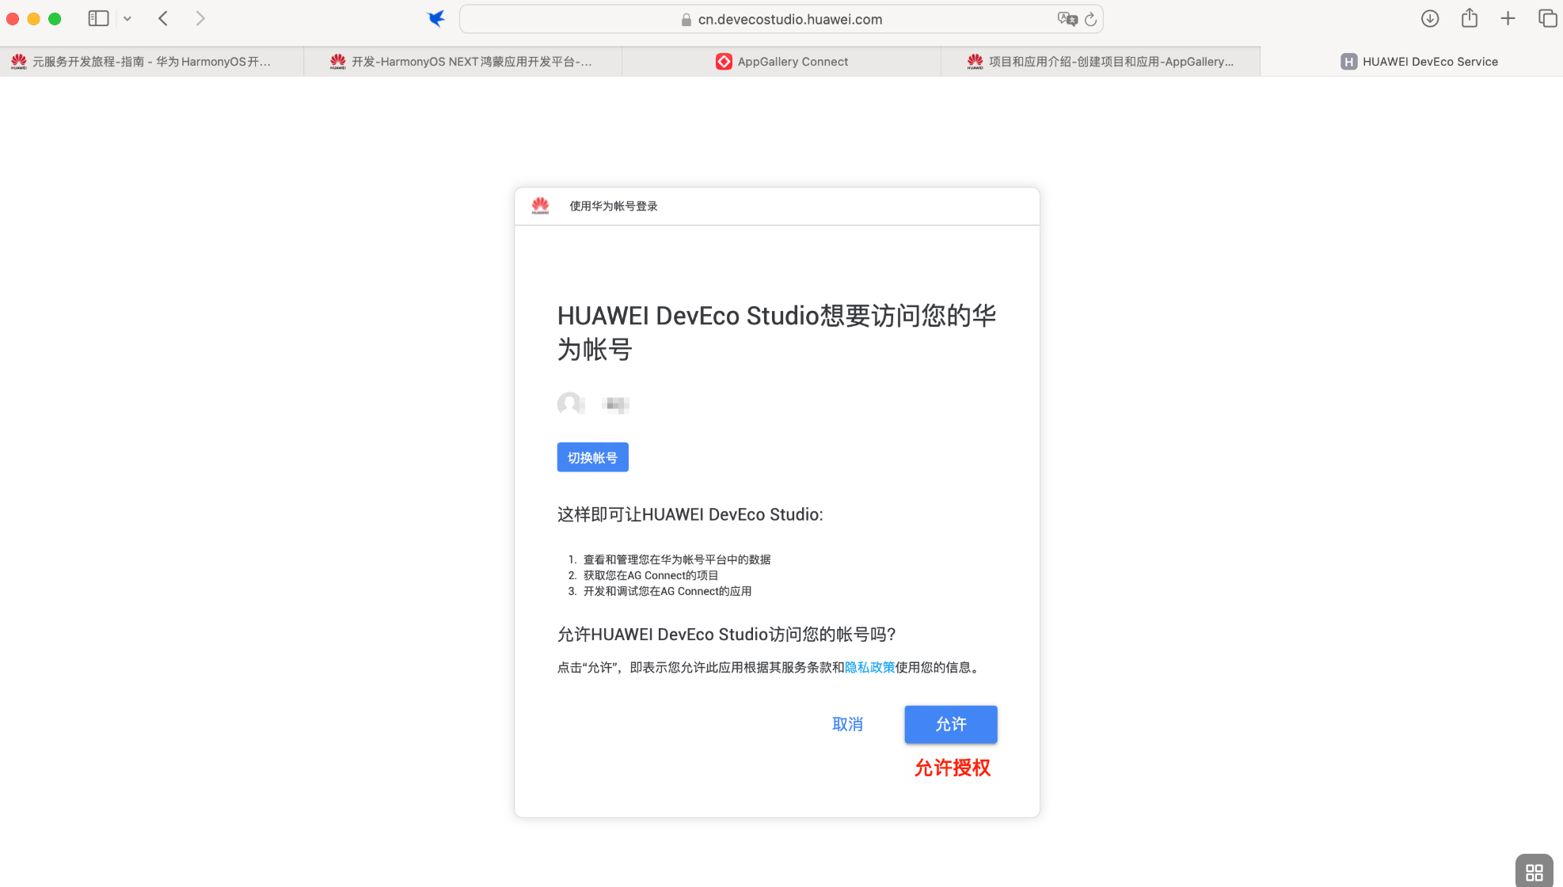Click the Huawei logo beside 使用华为帐号登录
Screen dimensions: 1563x887
click(540, 206)
